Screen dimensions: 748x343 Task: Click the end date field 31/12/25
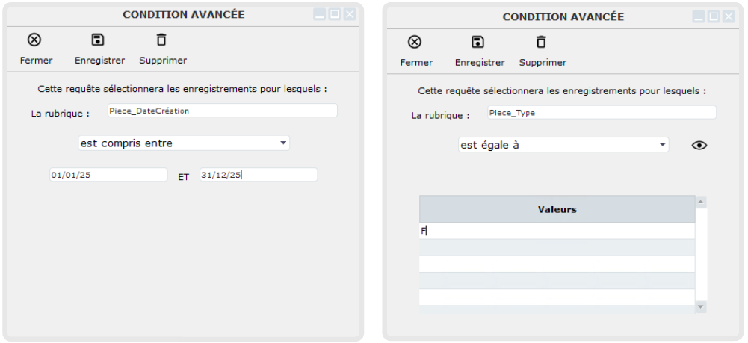coord(259,175)
